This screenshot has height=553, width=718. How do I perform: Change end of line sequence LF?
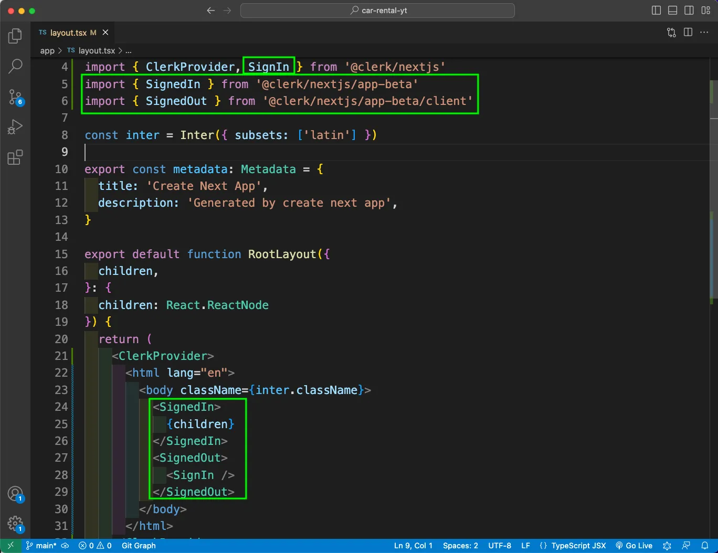(x=525, y=546)
